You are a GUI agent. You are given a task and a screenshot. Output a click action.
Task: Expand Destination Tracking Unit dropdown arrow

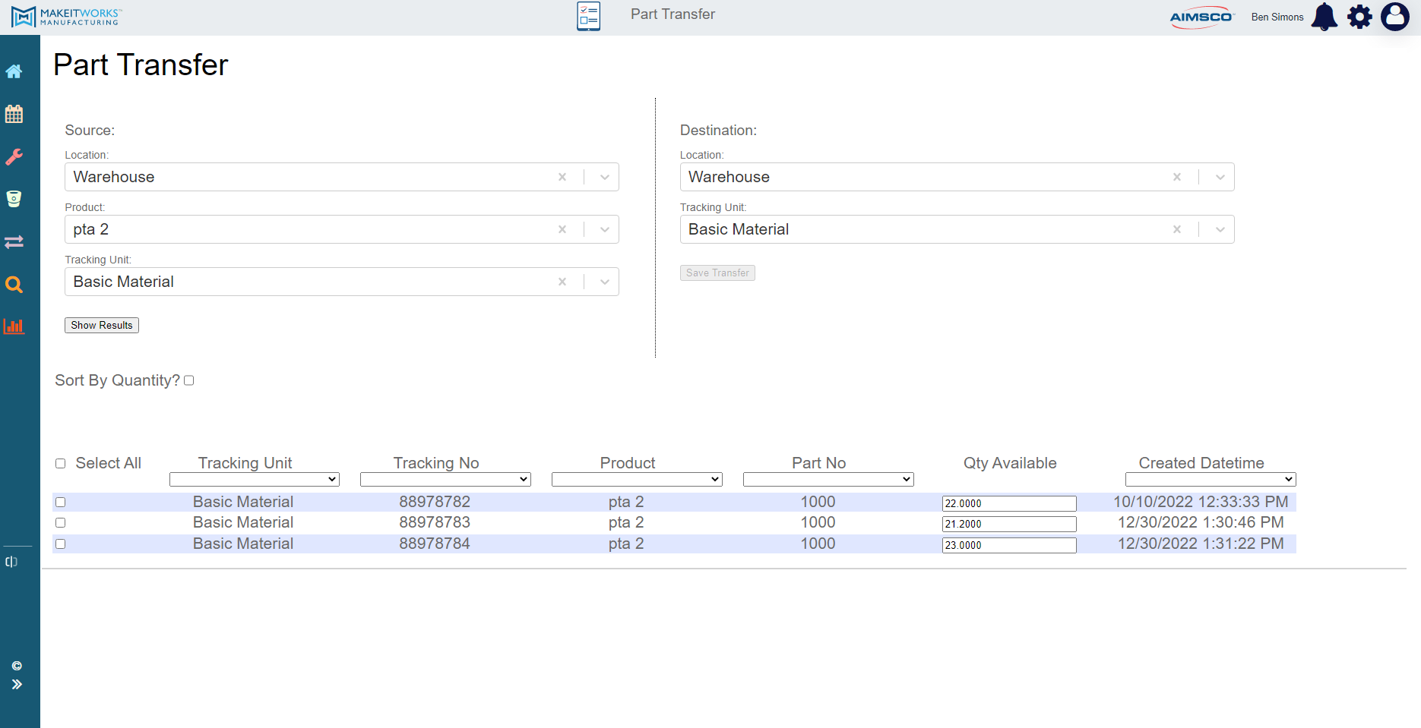[1220, 229]
